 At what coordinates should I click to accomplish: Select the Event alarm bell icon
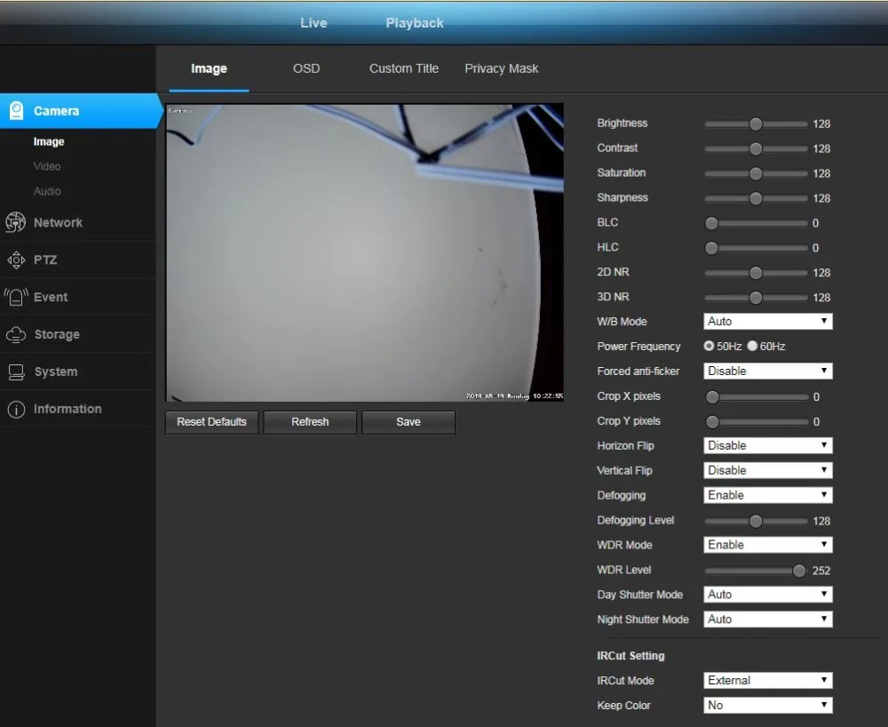16,298
